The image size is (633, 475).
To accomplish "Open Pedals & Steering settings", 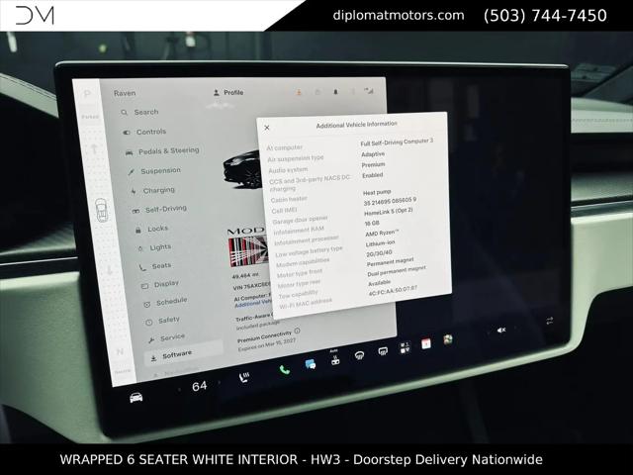I will click(162, 151).
